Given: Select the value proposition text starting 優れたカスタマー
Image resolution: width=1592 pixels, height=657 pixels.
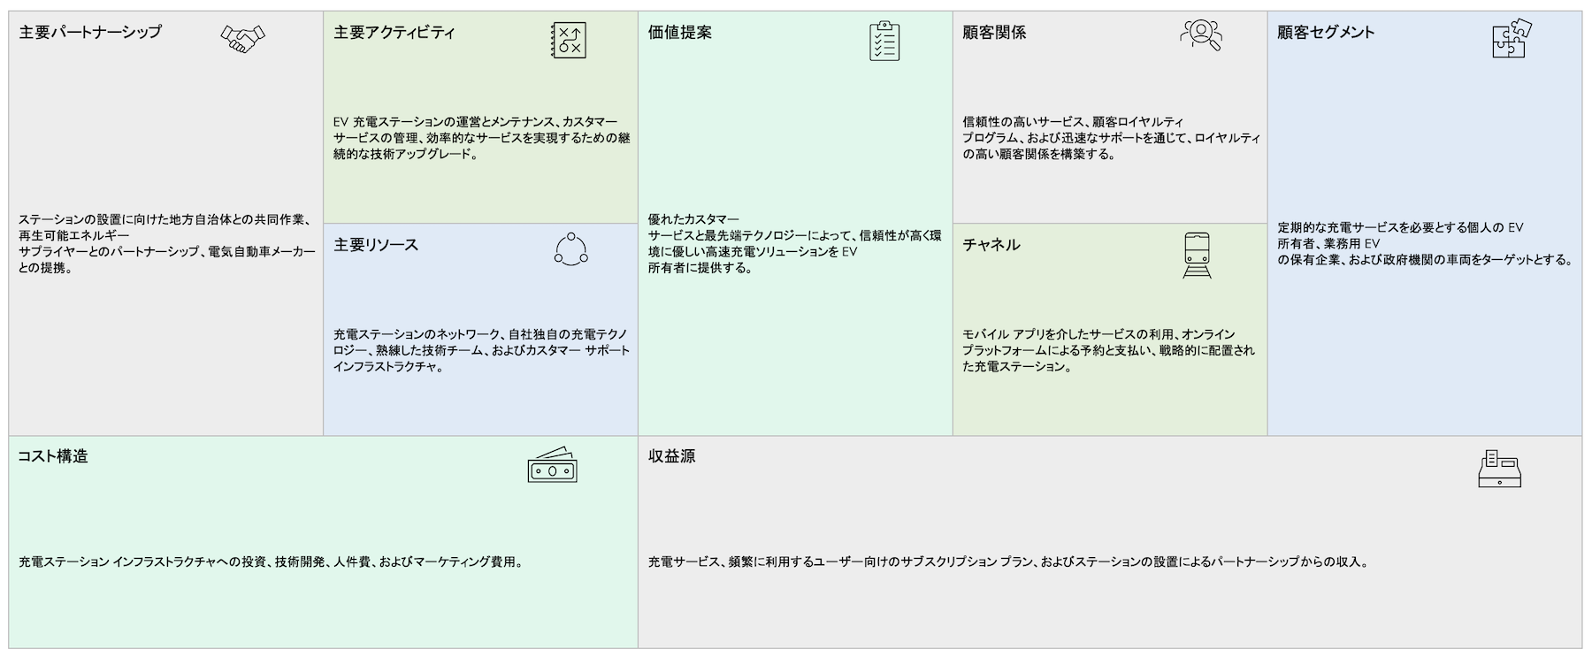Looking at the screenshot, I should click(795, 244).
